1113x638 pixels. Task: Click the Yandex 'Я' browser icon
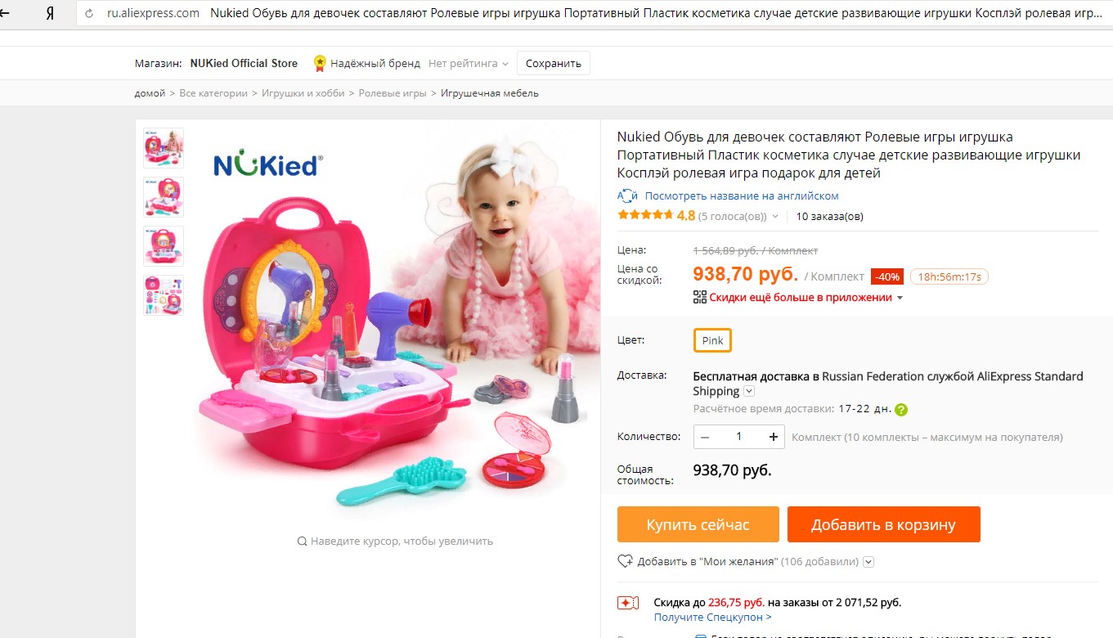(x=51, y=13)
